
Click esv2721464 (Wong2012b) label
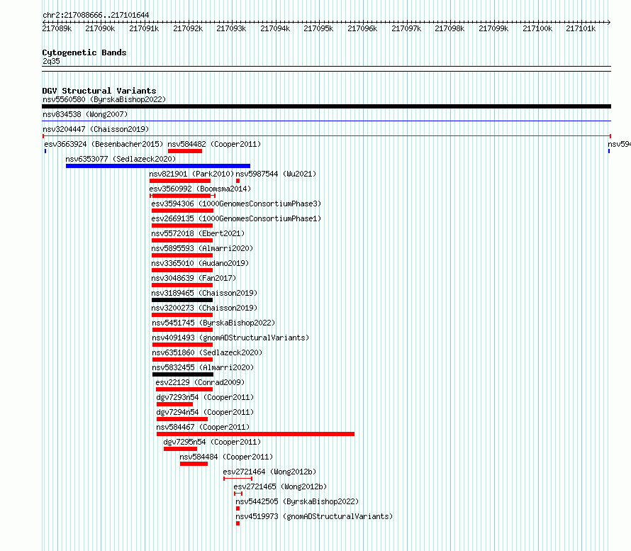(269, 472)
